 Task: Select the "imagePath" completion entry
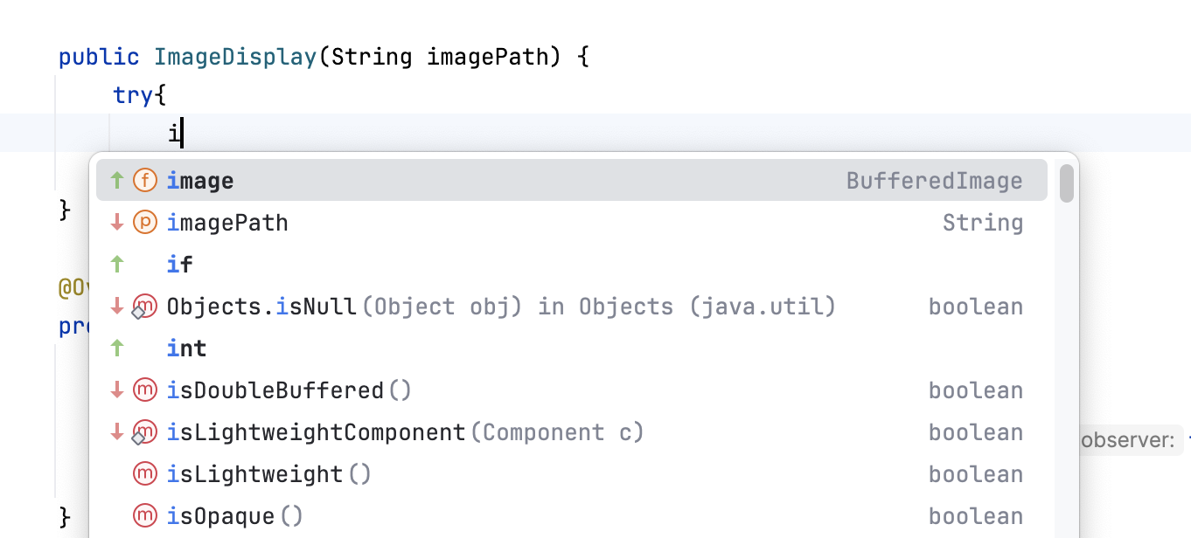[227, 222]
